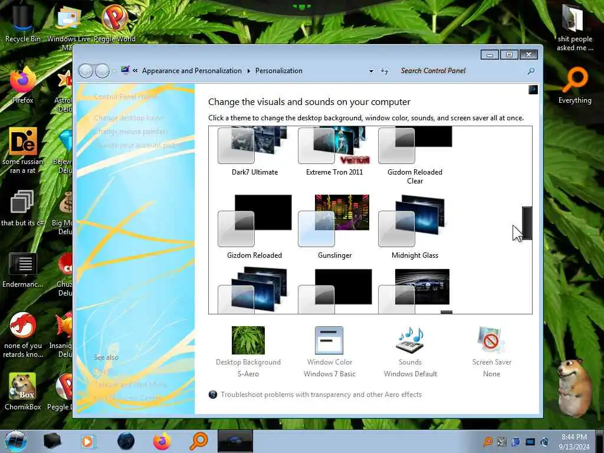The width and height of the screenshot is (604, 453).
Task: Choose the Midnight Glass theme
Action: tap(415, 227)
